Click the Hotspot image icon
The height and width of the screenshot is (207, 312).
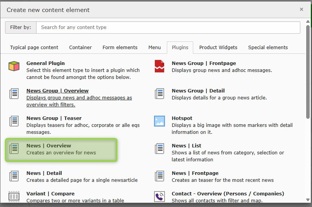coord(159,121)
